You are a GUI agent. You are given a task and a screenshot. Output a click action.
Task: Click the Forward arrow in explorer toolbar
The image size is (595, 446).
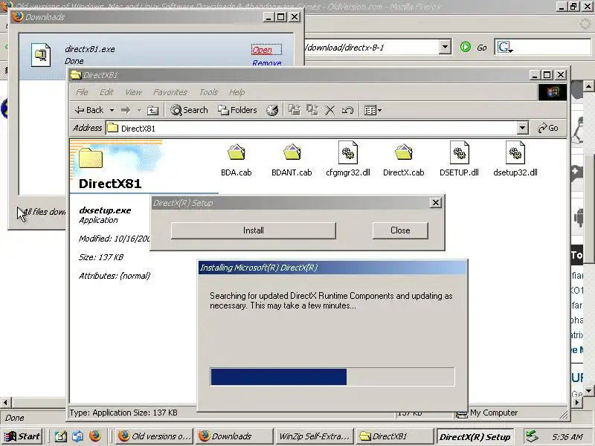[126, 110]
